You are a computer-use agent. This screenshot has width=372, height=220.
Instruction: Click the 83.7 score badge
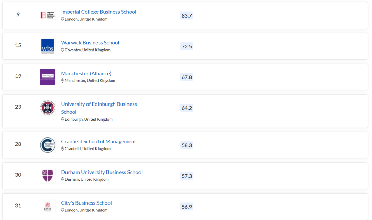coord(187,15)
